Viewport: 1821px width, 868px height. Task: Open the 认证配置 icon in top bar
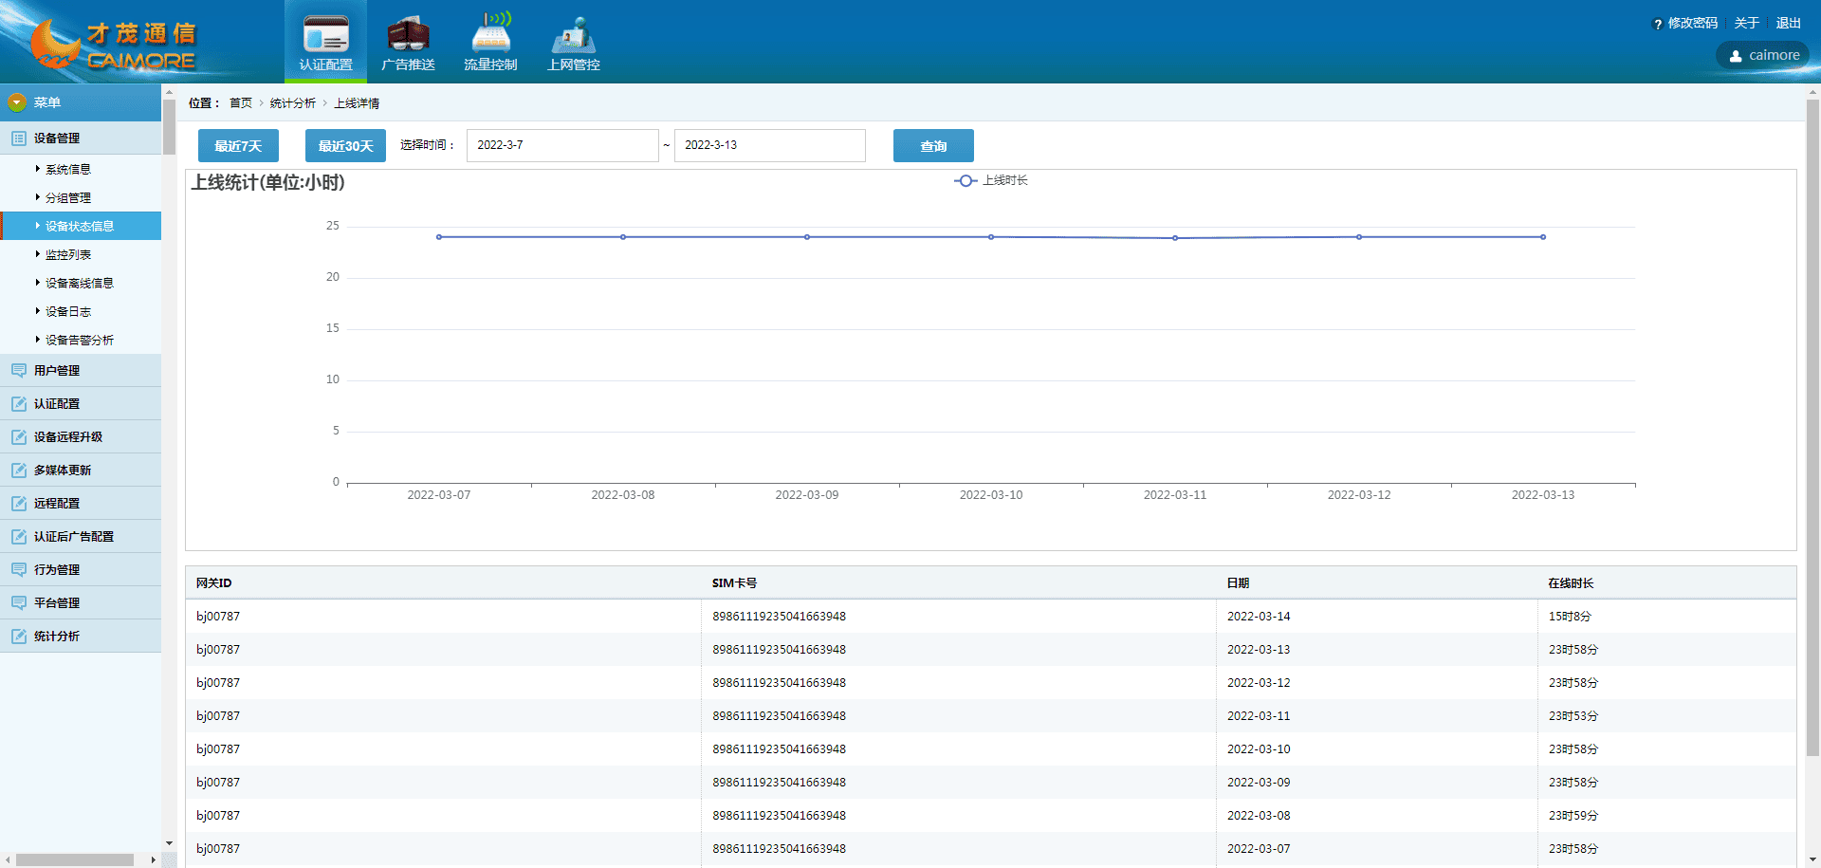(x=325, y=35)
